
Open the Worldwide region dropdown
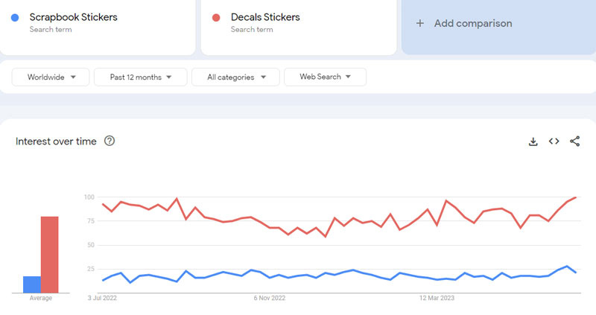click(51, 77)
